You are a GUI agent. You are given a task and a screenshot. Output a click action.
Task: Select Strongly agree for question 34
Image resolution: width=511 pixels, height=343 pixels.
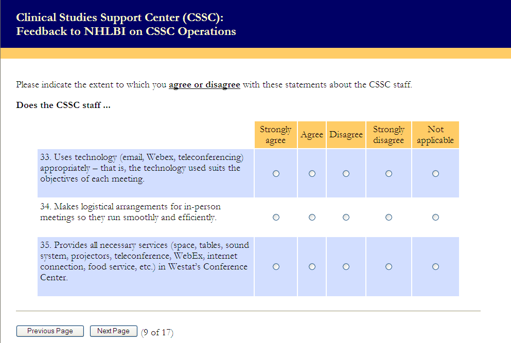(x=276, y=218)
